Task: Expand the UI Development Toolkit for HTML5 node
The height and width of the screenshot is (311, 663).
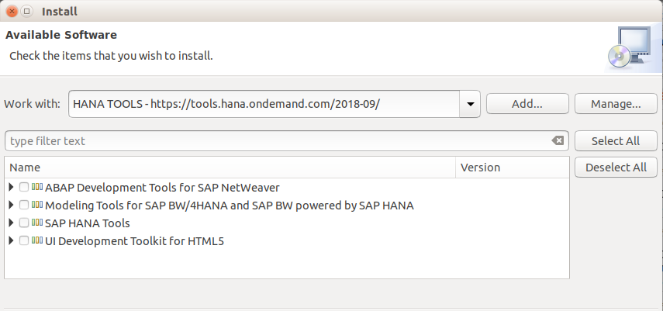Action: (x=11, y=240)
